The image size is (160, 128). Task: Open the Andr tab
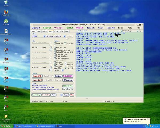point(67,31)
